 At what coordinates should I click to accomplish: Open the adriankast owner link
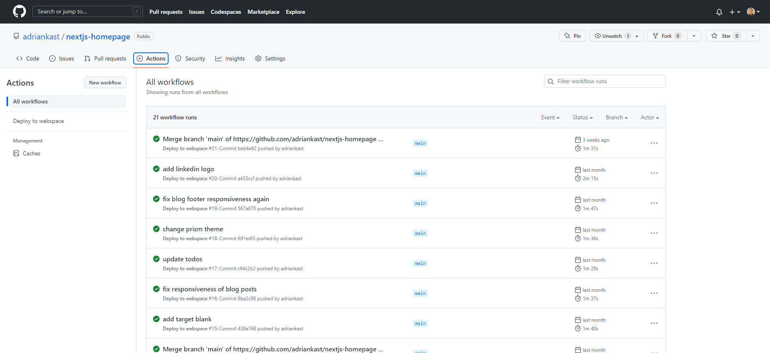coord(41,37)
